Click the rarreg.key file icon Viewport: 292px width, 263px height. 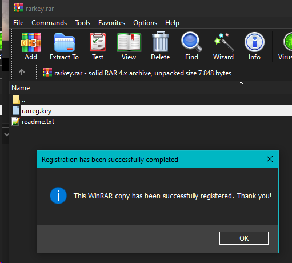[x=16, y=110]
